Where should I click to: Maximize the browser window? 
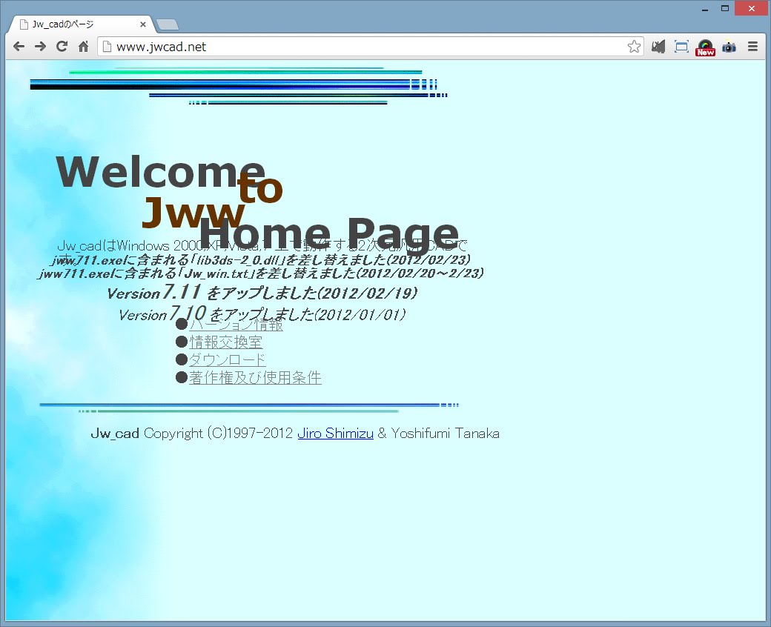(x=725, y=8)
